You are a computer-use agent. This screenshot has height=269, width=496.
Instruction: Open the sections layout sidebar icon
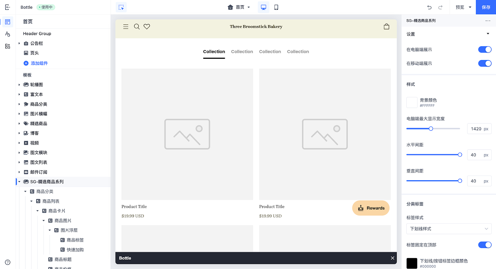click(x=8, y=22)
